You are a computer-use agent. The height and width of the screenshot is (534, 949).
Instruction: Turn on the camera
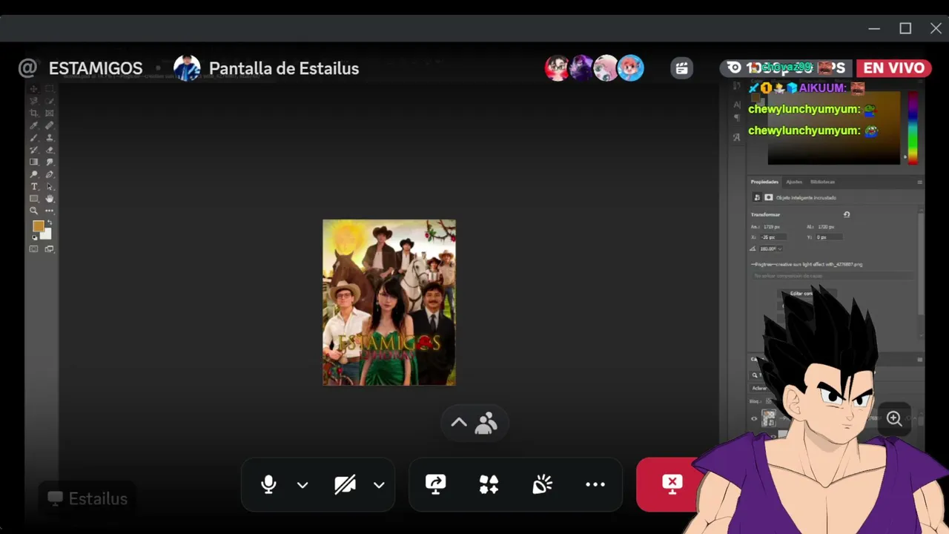pyautogui.click(x=345, y=485)
